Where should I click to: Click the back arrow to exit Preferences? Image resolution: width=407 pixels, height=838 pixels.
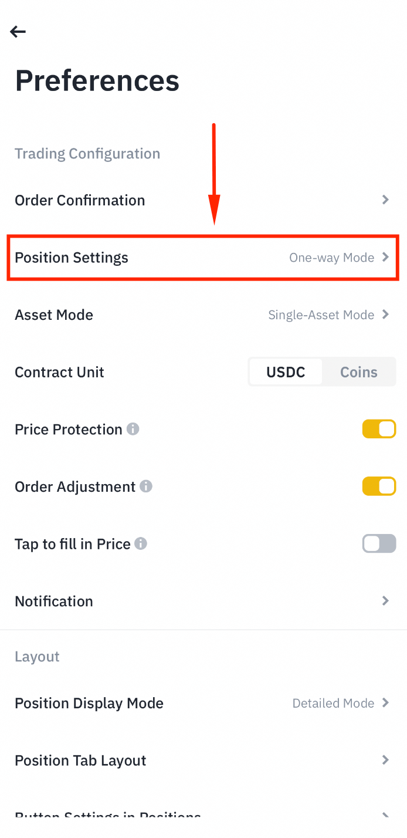point(18,32)
